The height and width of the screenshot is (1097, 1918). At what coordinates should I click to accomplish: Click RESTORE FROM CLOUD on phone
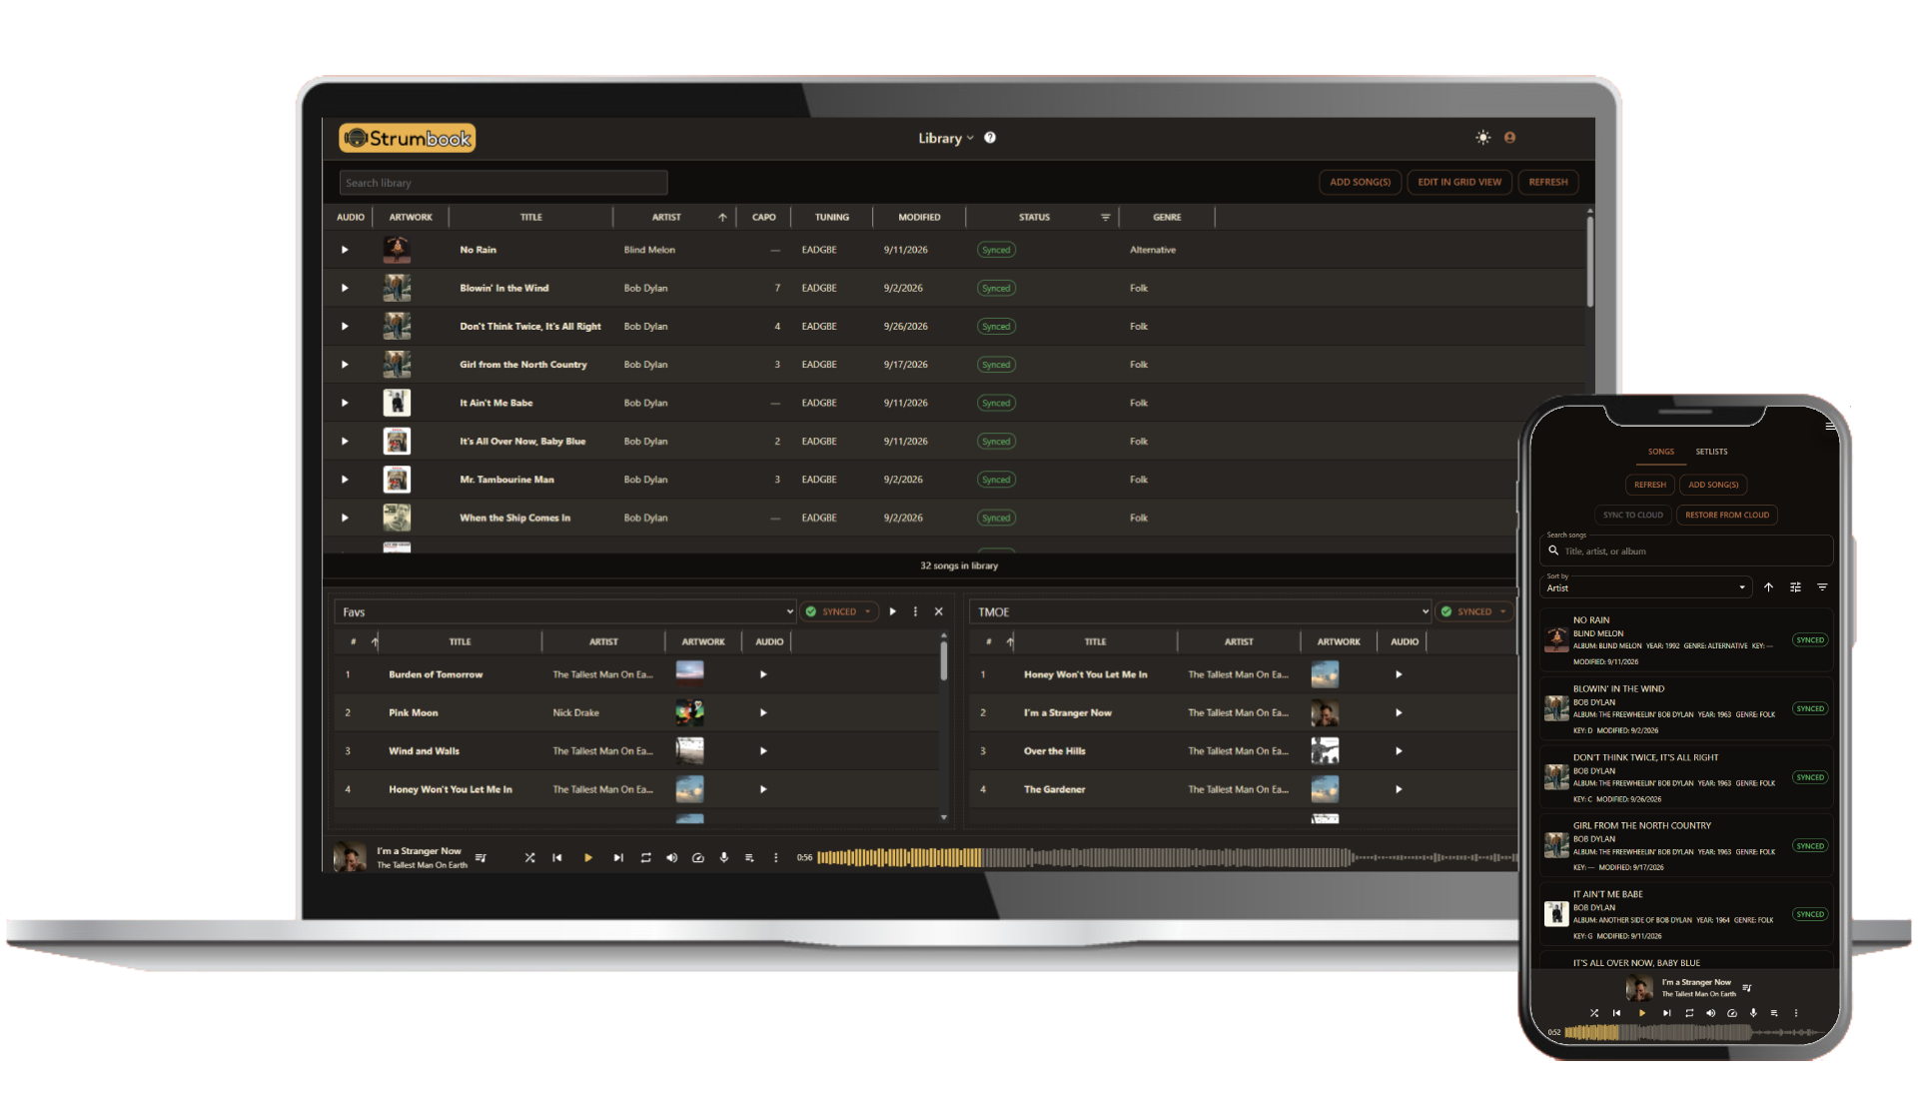[x=1727, y=516]
